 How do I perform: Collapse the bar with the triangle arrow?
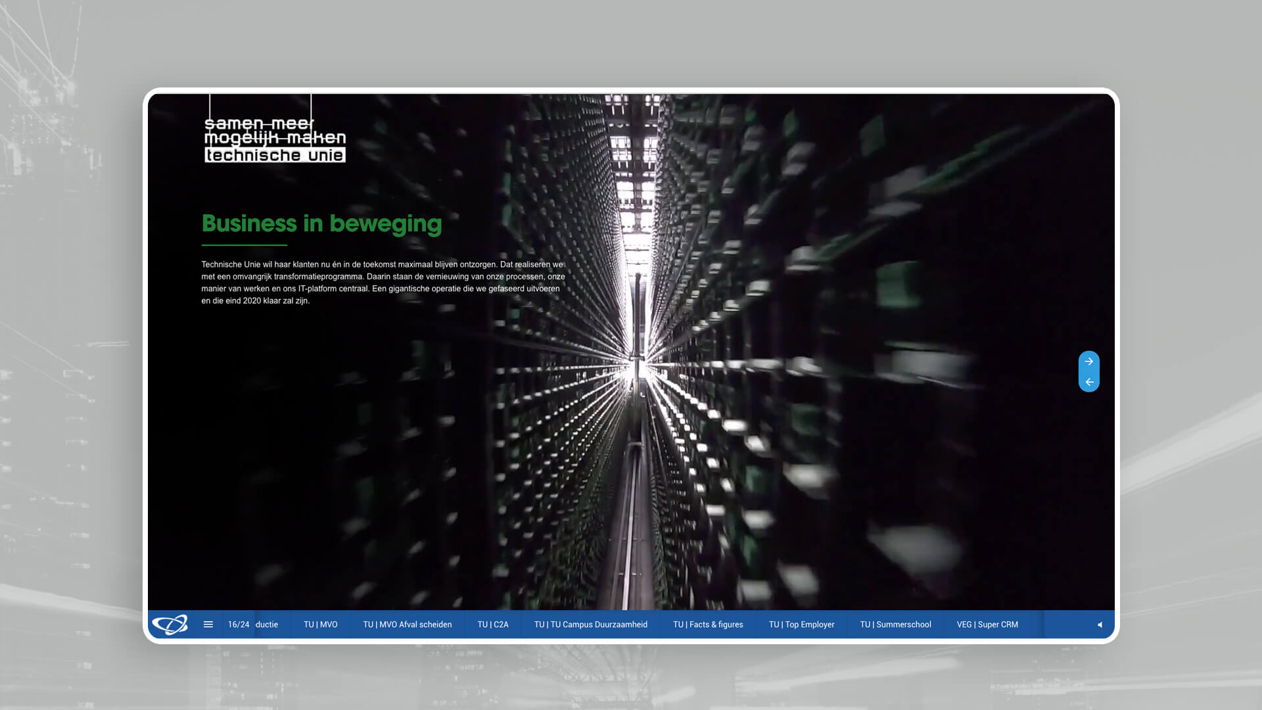point(1100,625)
